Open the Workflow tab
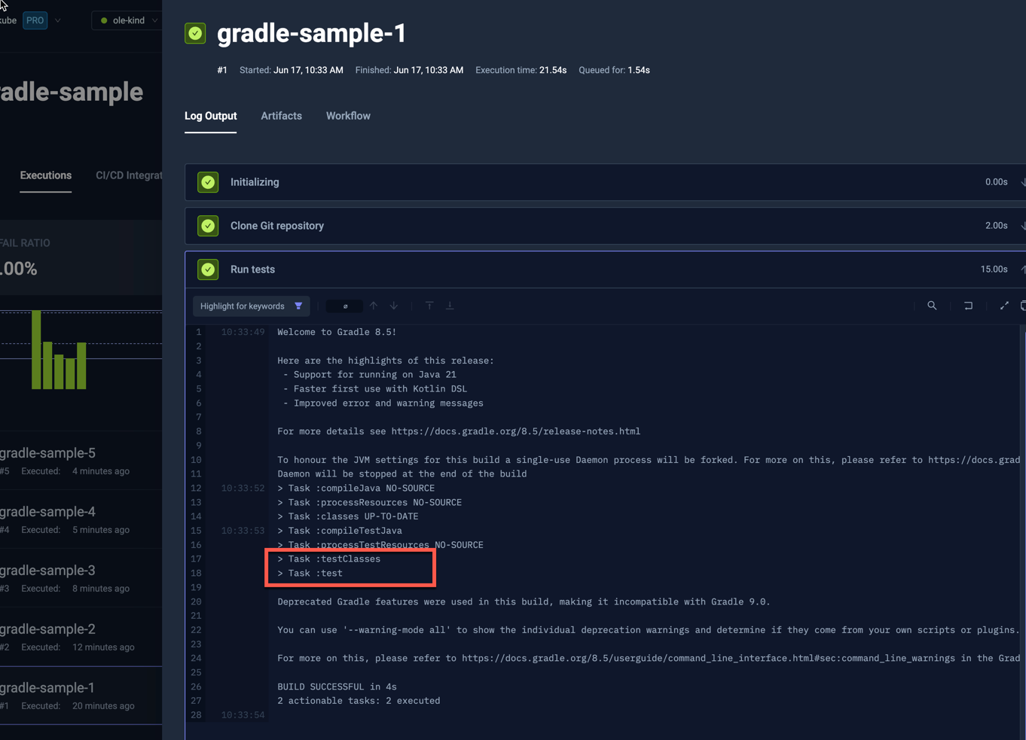 [x=347, y=116]
